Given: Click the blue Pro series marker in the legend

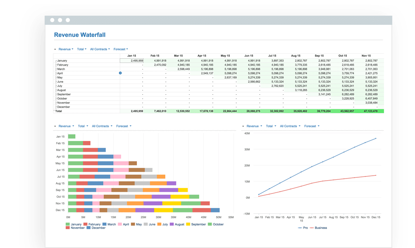Looking at the screenshot, I should click(300, 227).
